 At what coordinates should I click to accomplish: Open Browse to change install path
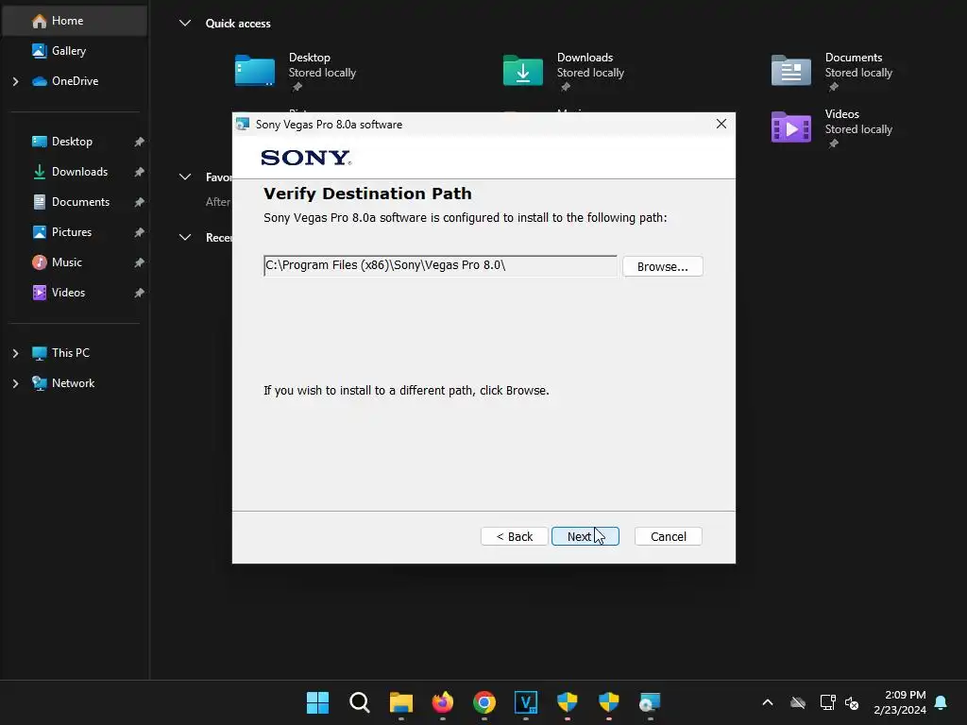(x=662, y=266)
